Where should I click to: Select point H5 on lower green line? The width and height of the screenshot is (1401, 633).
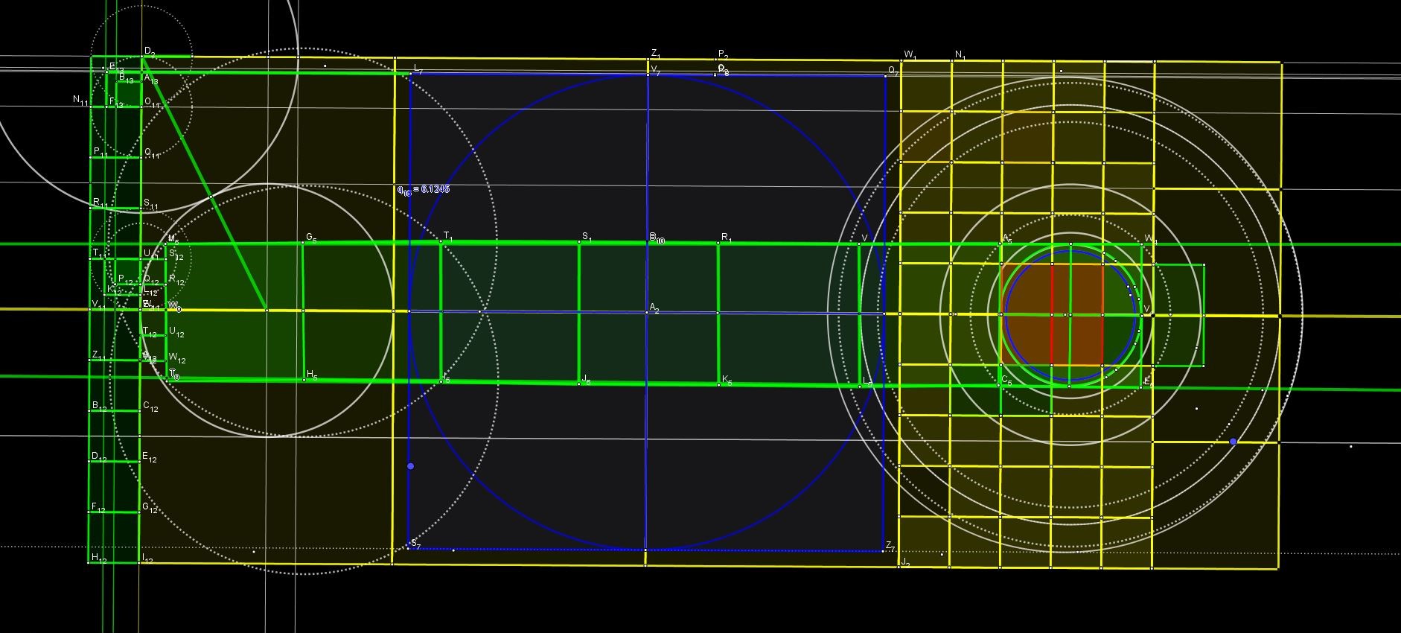[x=304, y=380]
